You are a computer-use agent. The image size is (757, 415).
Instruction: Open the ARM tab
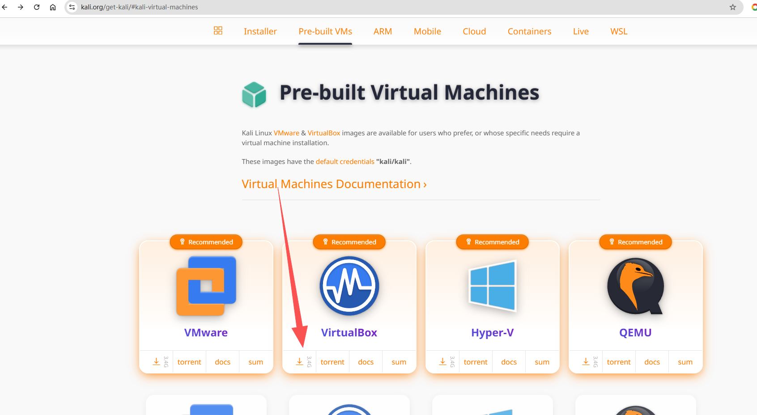(x=383, y=31)
